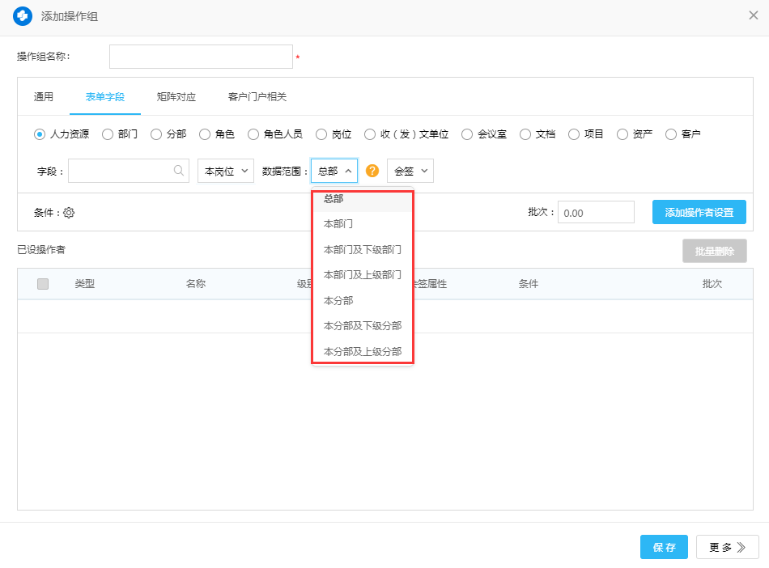Viewport: 769px width, 568px height.
Task: Collapse the 数据范围 总部 dropdown
Action: click(x=334, y=171)
